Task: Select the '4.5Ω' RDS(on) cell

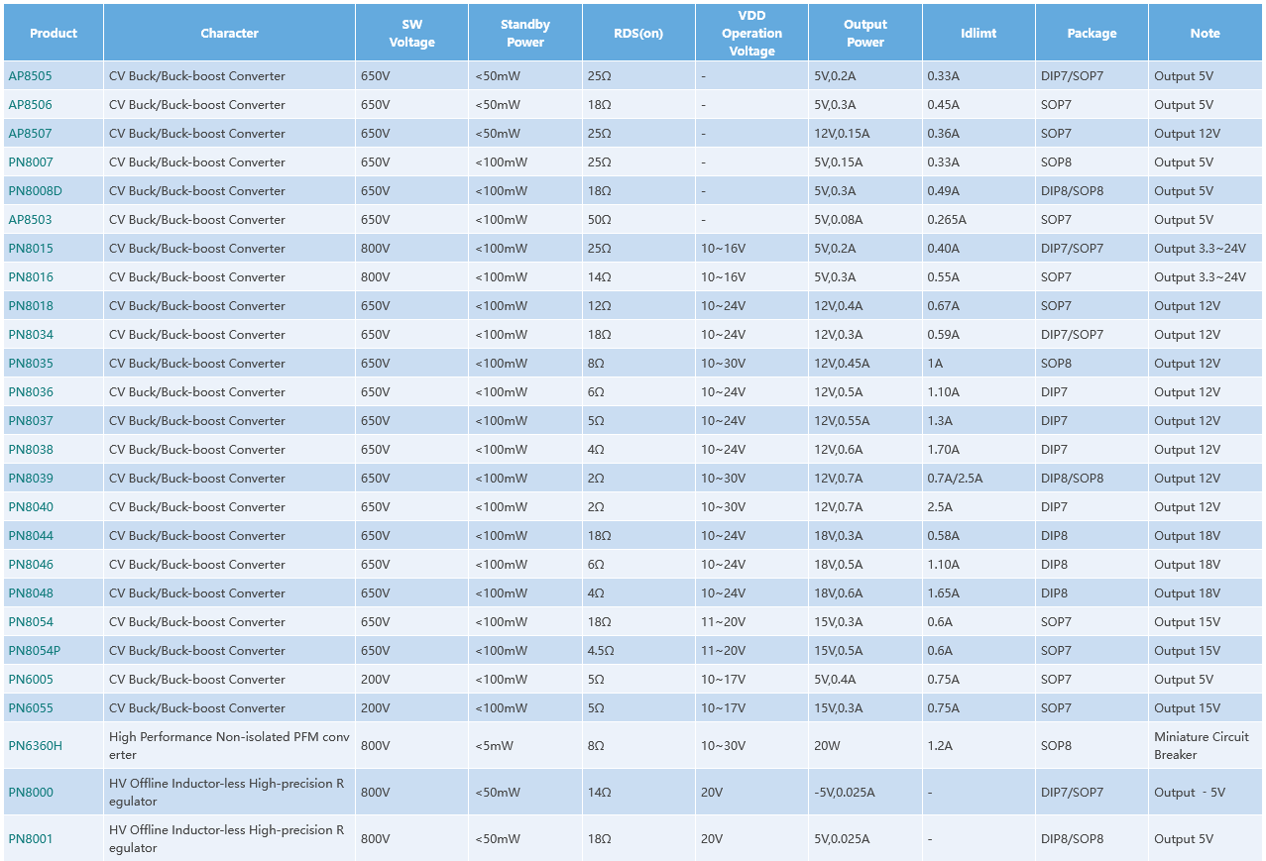Action: point(638,651)
